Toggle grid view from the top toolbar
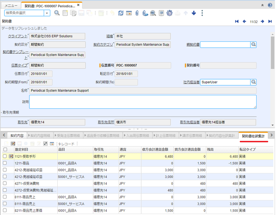The width and height of the screenshot is (276, 215). [x=129, y=13]
